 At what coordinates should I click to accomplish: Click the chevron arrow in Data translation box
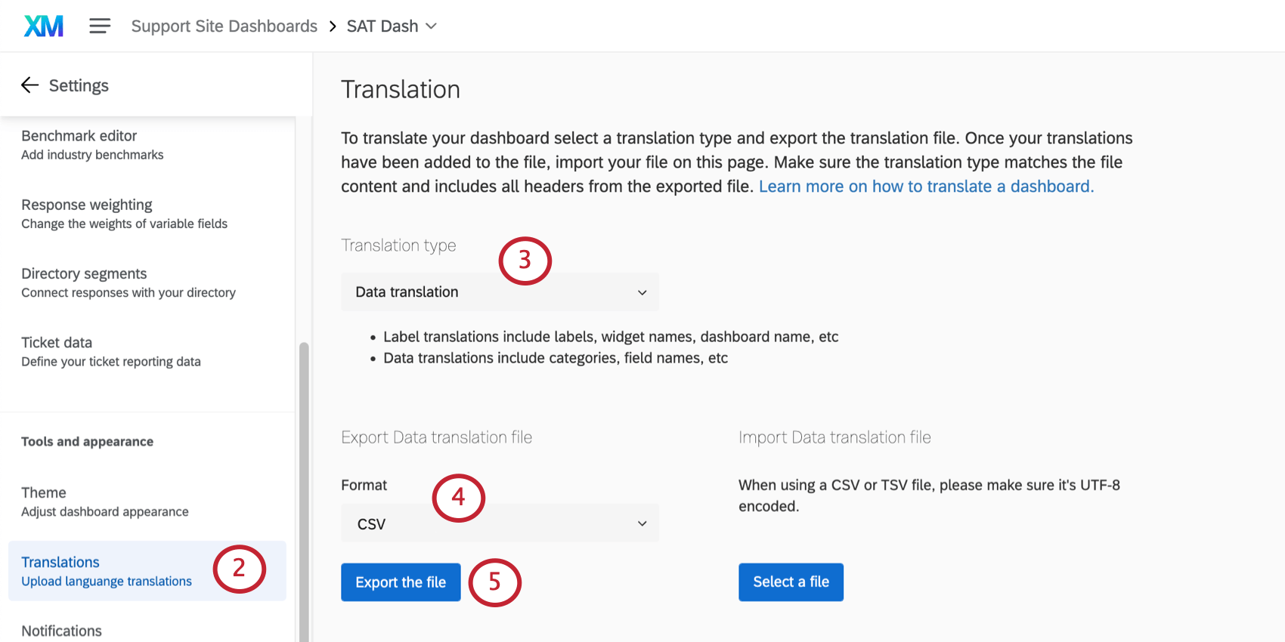[x=642, y=292]
